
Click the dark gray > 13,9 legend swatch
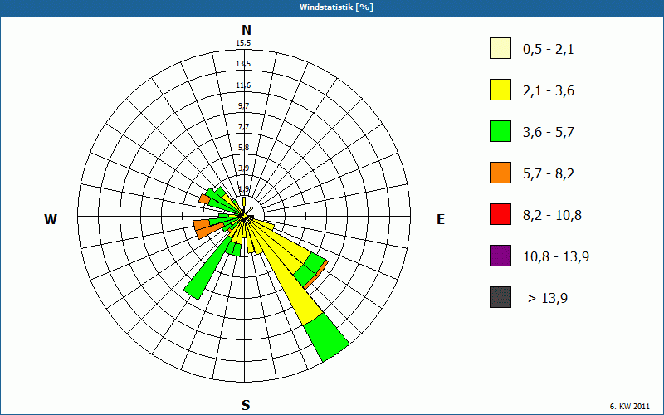tap(500, 297)
